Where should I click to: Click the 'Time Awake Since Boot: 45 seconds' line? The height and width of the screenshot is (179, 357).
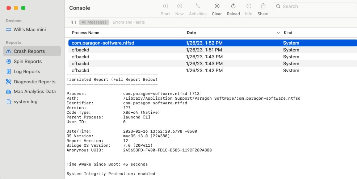pyautogui.click(x=107, y=164)
